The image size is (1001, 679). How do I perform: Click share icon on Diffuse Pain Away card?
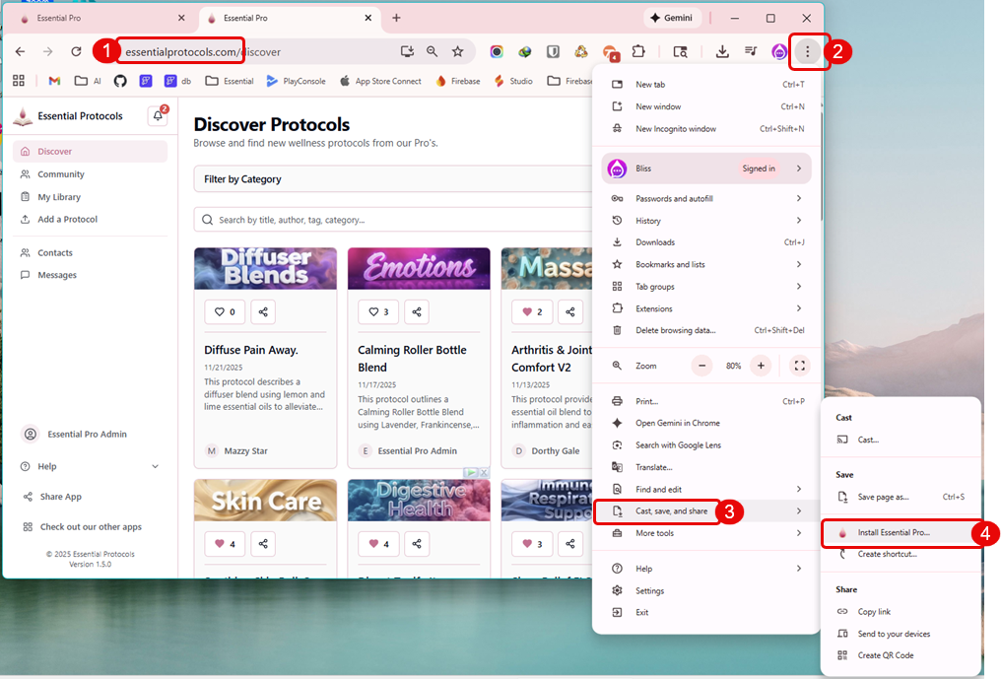[x=263, y=312]
